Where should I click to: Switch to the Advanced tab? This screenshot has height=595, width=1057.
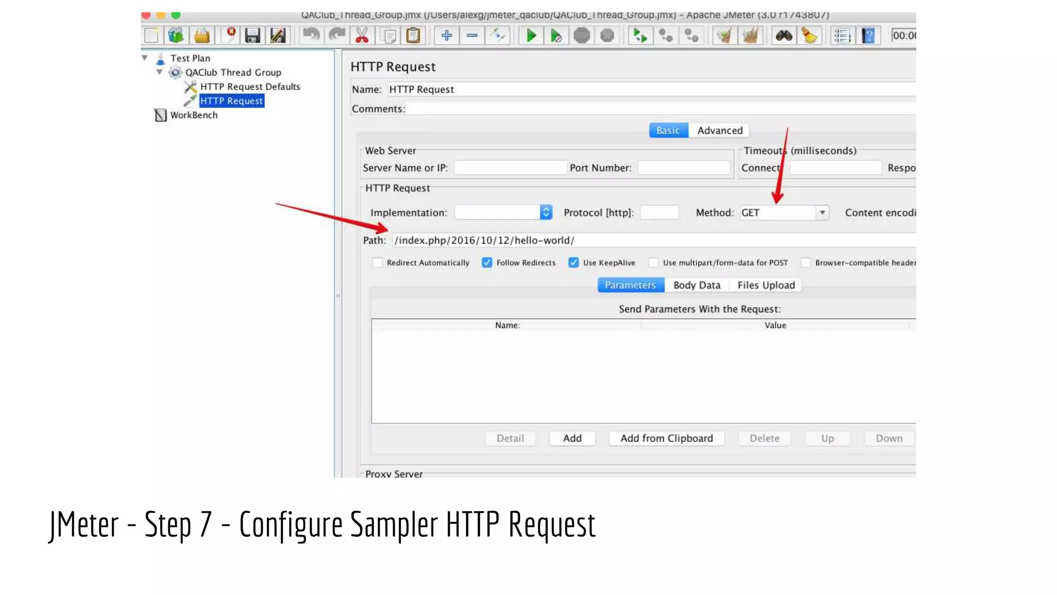(x=719, y=131)
